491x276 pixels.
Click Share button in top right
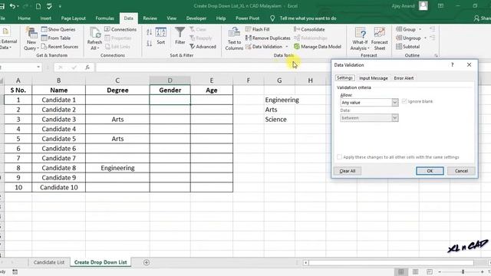[483, 18]
